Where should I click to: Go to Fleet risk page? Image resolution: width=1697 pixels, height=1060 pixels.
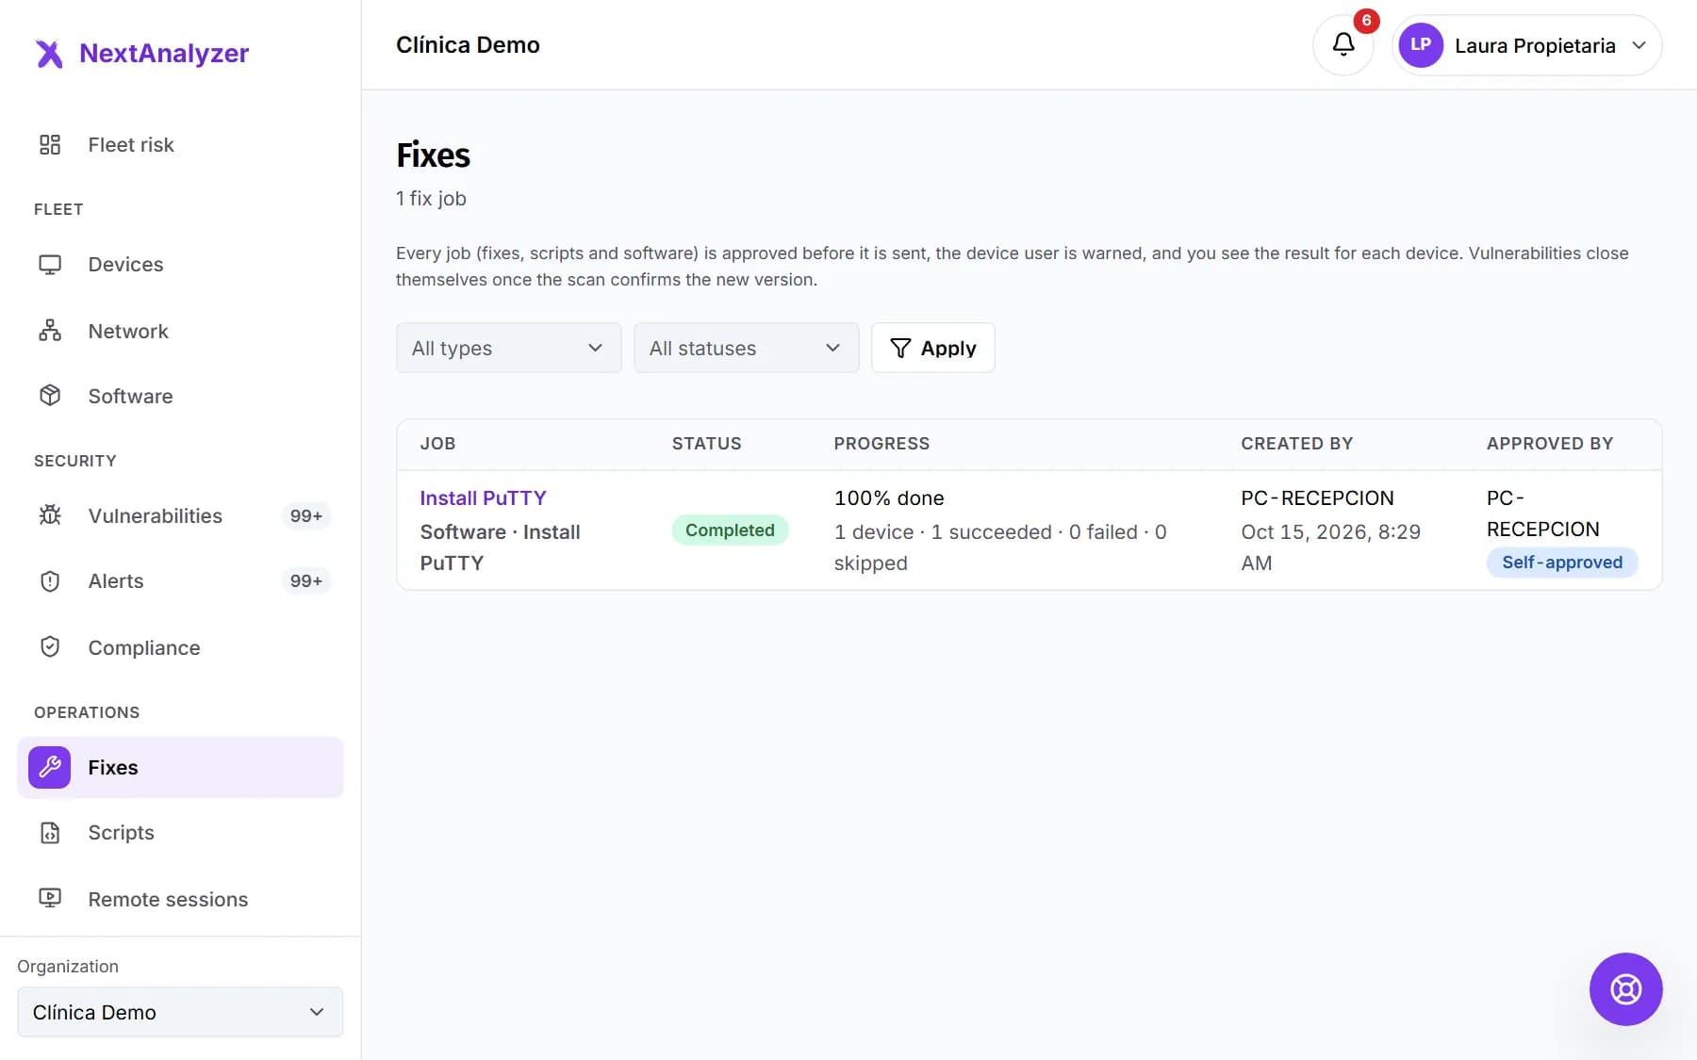pyautogui.click(x=180, y=144)
